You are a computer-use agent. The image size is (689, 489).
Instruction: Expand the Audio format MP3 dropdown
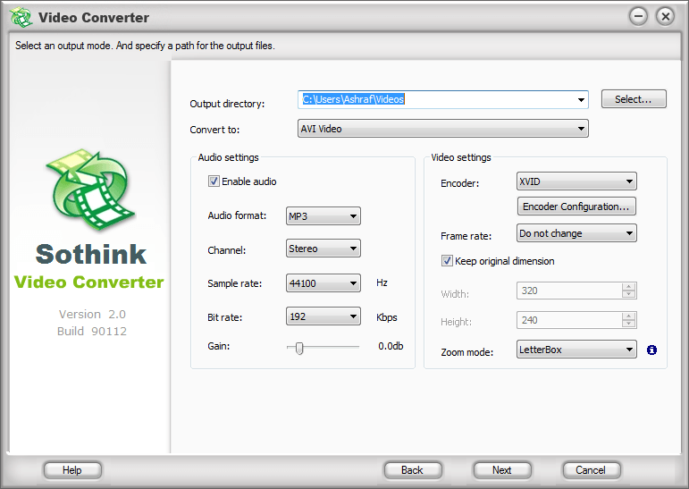click(323, 216)
